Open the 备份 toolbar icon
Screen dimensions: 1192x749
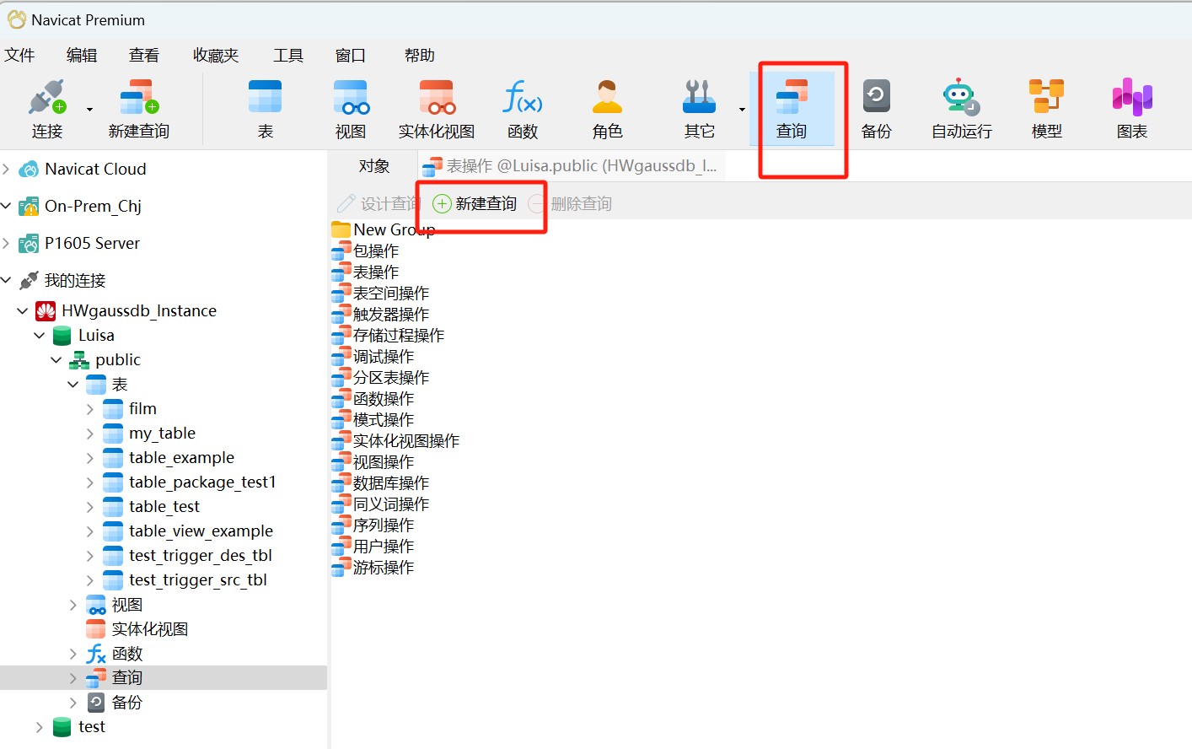coord(877,105)
